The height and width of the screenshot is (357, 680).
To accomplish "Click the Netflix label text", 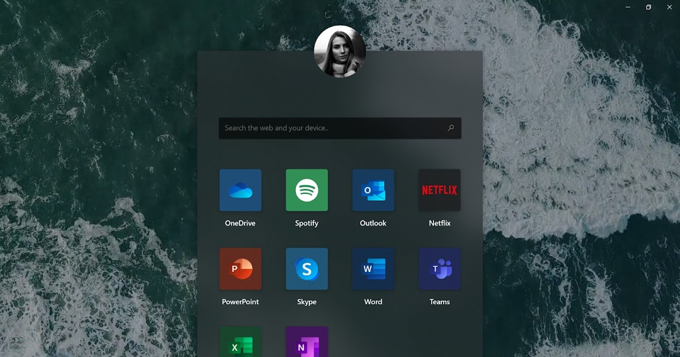I will click(439, 223).
